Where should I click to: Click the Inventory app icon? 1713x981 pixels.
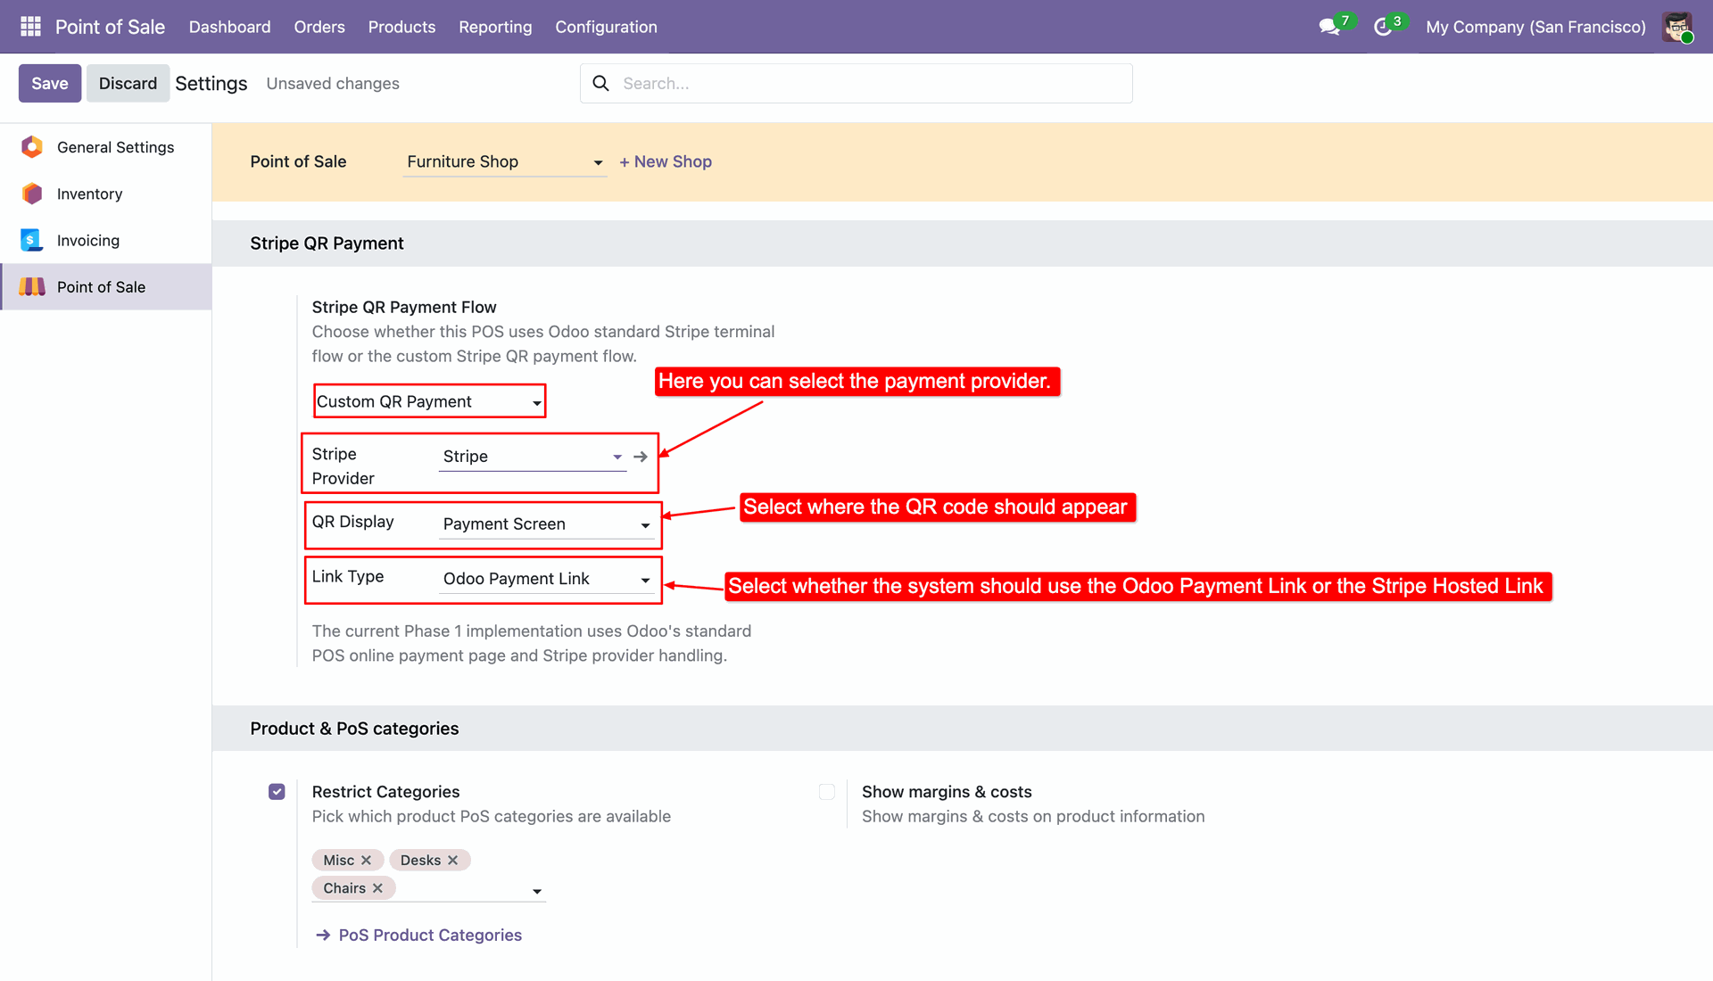pos(32,194)
